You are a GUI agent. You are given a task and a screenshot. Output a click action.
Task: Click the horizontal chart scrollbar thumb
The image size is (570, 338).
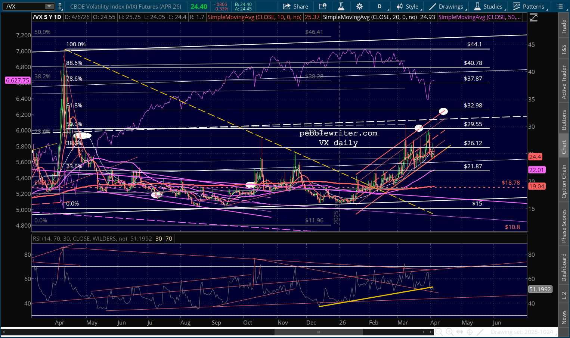pyautogui.click(x=319, y=332)
